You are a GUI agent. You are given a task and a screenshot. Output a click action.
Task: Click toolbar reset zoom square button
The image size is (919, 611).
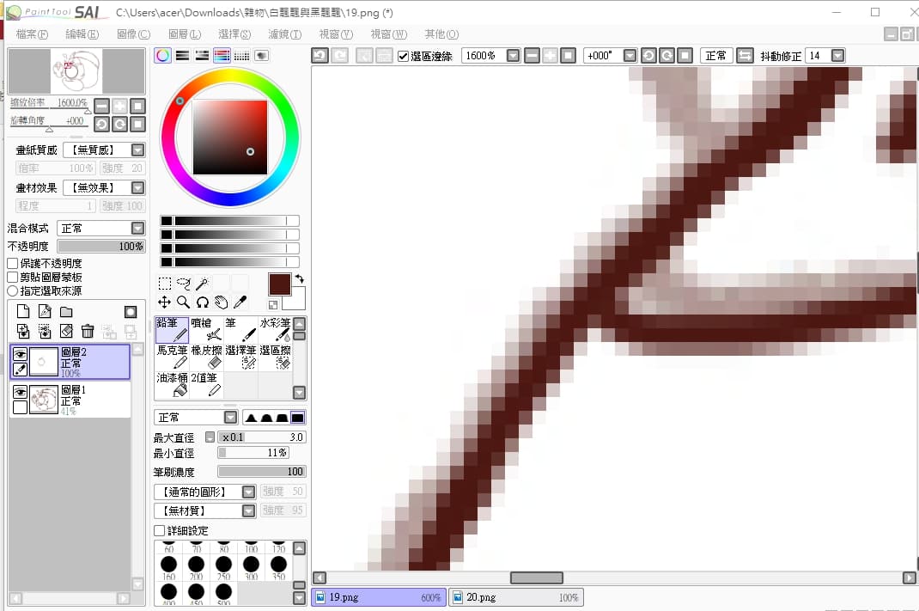pos(568,56)
